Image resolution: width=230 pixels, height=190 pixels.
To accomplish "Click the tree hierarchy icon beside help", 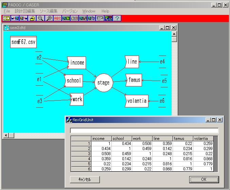I will 109,18.
